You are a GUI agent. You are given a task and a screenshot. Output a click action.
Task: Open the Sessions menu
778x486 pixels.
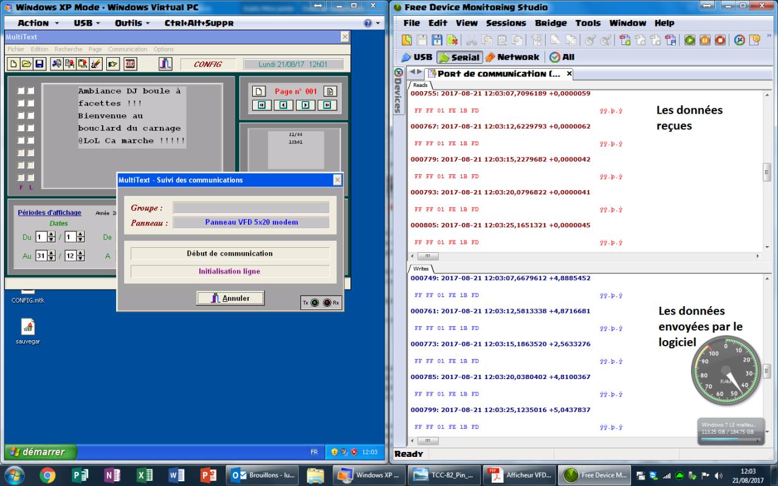[x=506, y=23]
